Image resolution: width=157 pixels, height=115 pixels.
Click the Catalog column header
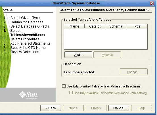click(95, 26)
